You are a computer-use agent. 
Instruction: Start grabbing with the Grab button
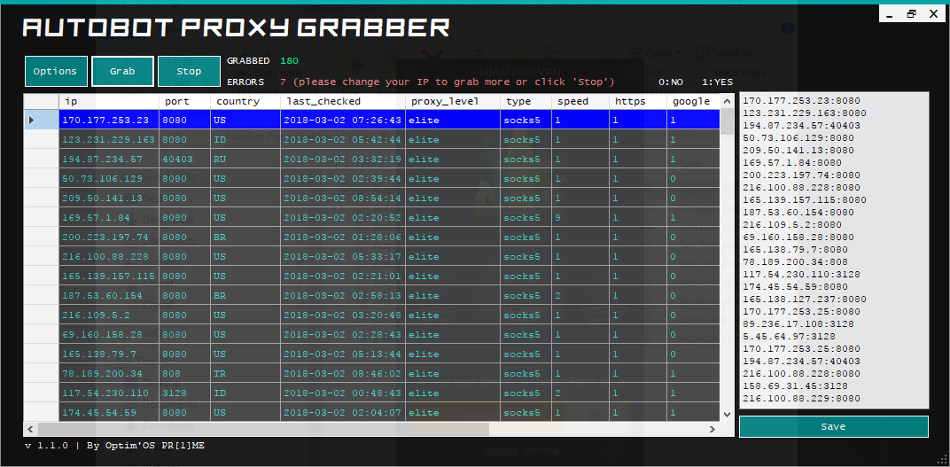click(122, 72)
